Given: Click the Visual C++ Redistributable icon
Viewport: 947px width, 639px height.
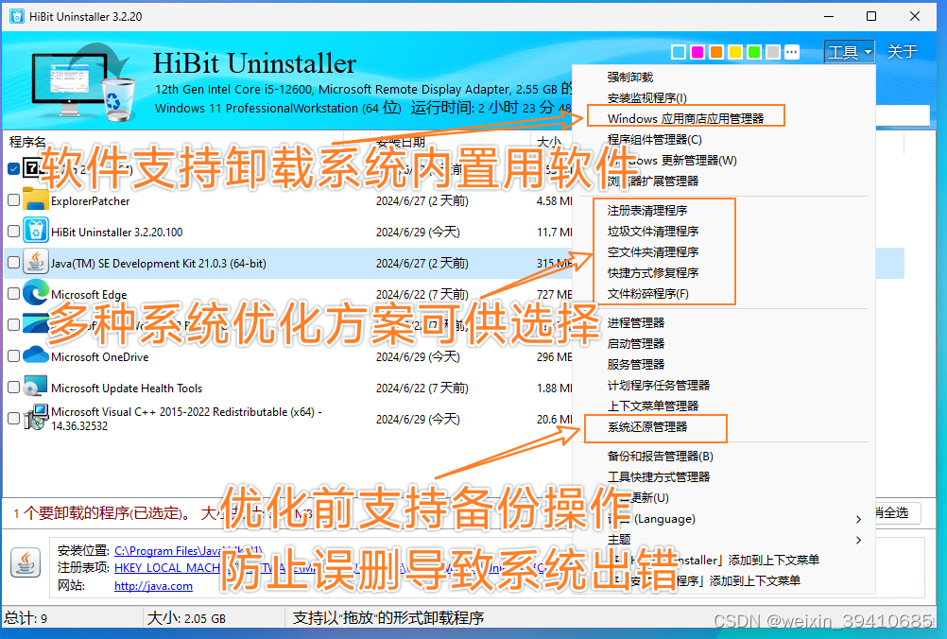Looking at the screenshot, I should click(36, 418).
